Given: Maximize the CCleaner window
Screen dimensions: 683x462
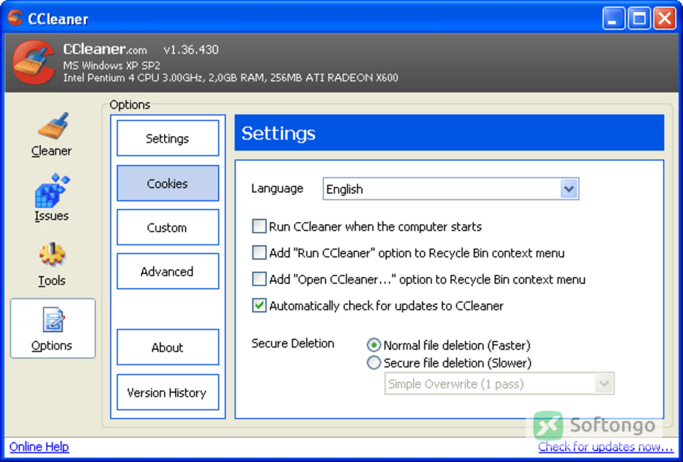Looking at the screenshot, I should coord(639,18).
